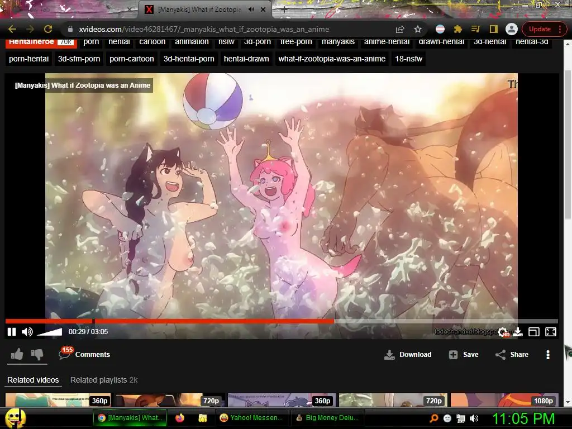
Task: Open a new browser tab
Action: pos(284,10)
